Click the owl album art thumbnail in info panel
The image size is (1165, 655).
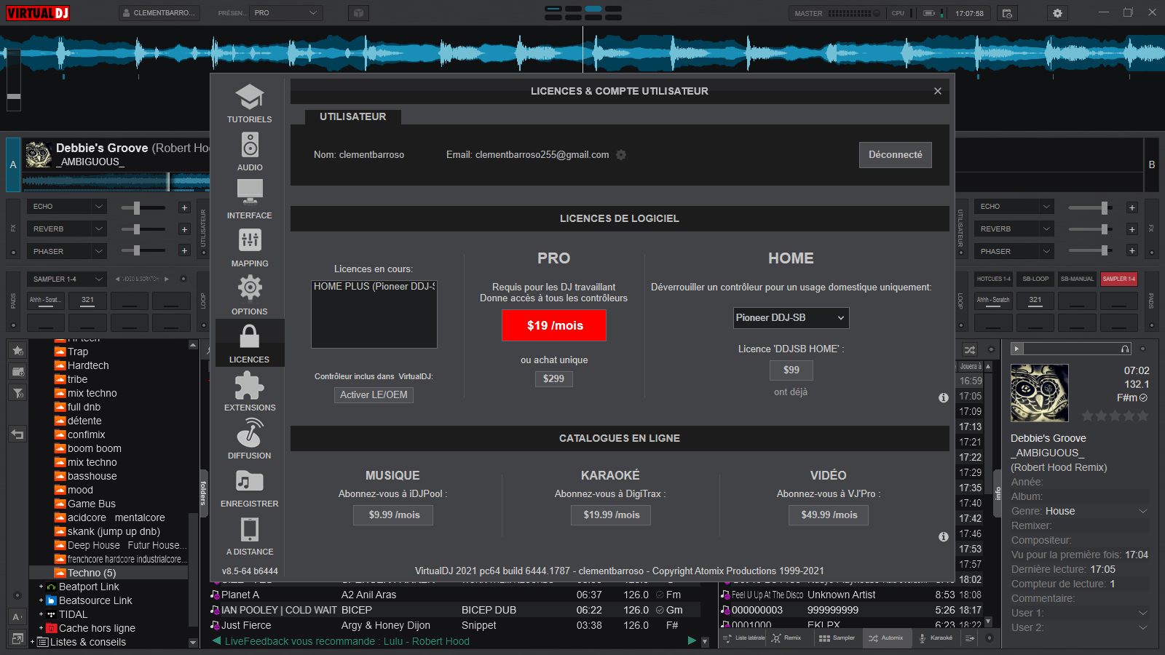pos(1040,393)
